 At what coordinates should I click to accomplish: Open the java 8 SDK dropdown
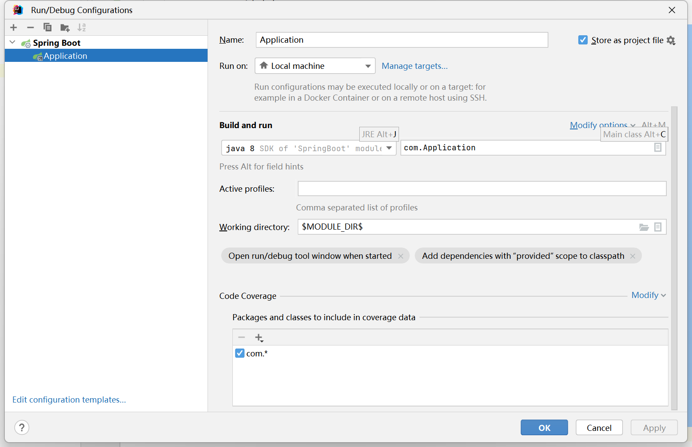click(x=308, y=148)
